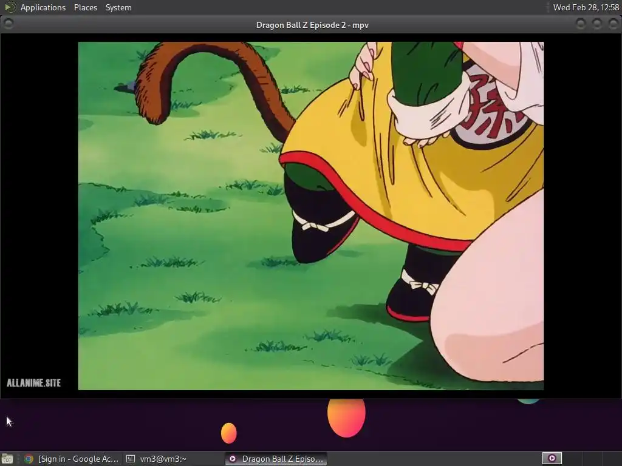Image resolution: width=622 pixels, height=466 pixels.
Task: Click the mpv window menu button left of the title
Action: pos(9,24)
